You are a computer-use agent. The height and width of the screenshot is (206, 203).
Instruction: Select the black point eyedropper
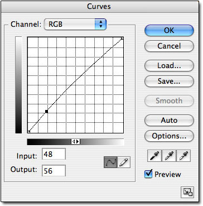(x=154, y=156)
